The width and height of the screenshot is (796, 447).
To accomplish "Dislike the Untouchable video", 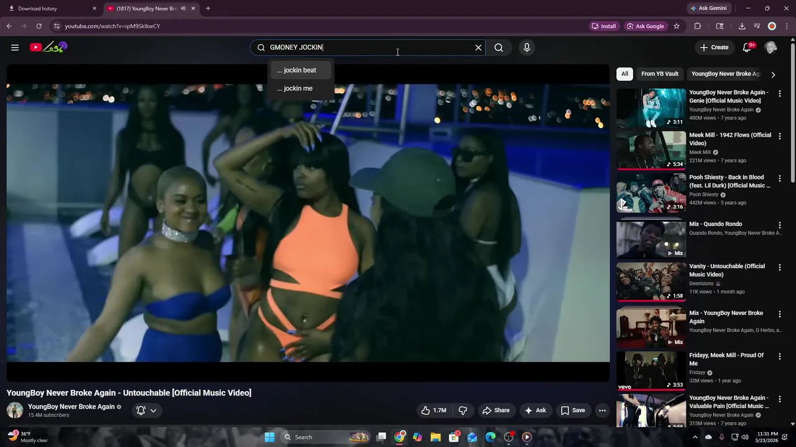I will (463, 410).
